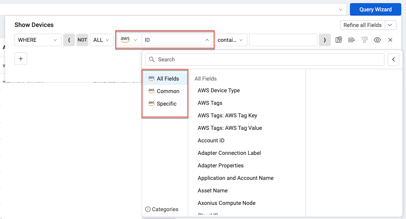This screenshot has width=406, height=219.
Task: Expand the Refine all Fields arrow
Action: click(390, 25)
